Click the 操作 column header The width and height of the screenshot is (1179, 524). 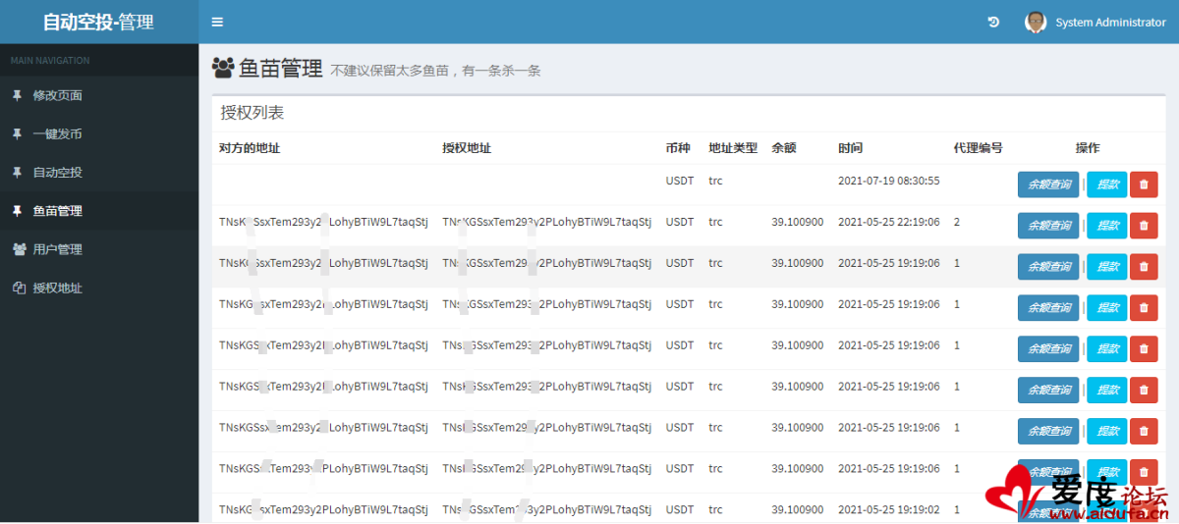[1088, 148]
